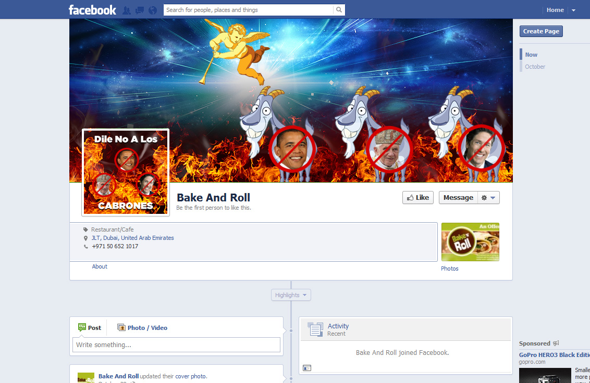This screenshot has height=383, width=590.
Task: Click the Sponsored label
Action: click(534, 343)
